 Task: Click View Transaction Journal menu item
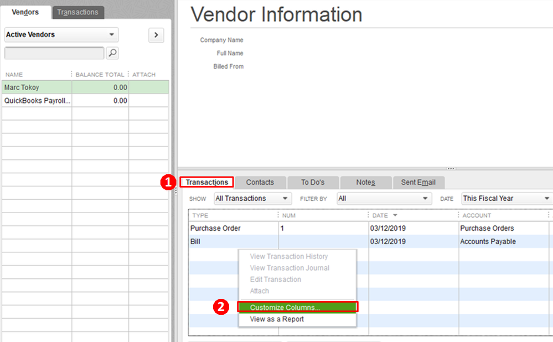tap(290, 268)
